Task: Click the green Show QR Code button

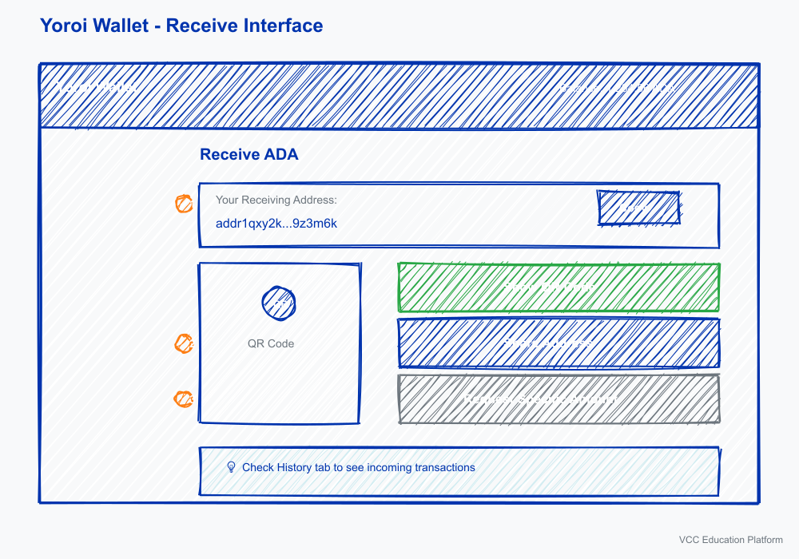Action: click(559, 287)
